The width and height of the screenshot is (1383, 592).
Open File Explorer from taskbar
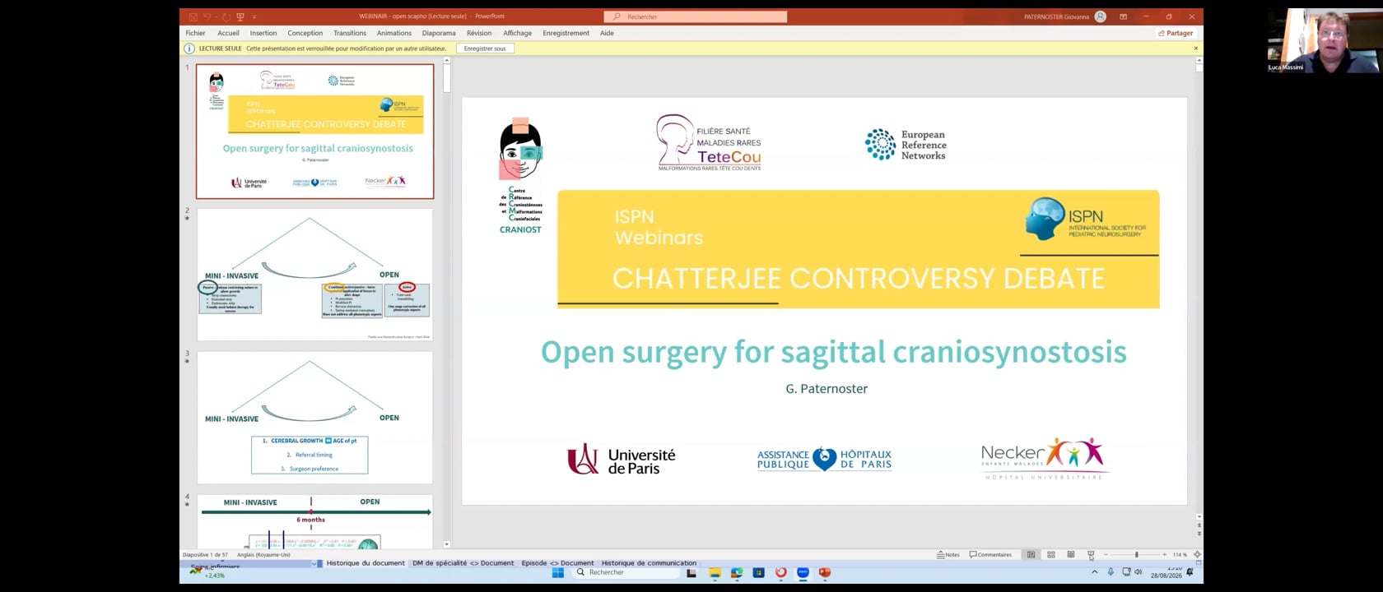point(715,573)
